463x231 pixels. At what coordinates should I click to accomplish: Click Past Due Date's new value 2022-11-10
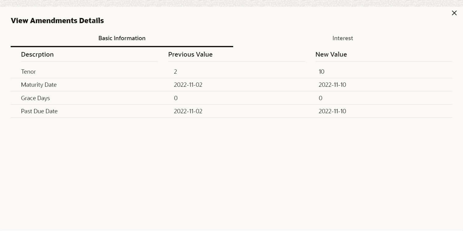(332, 111)
